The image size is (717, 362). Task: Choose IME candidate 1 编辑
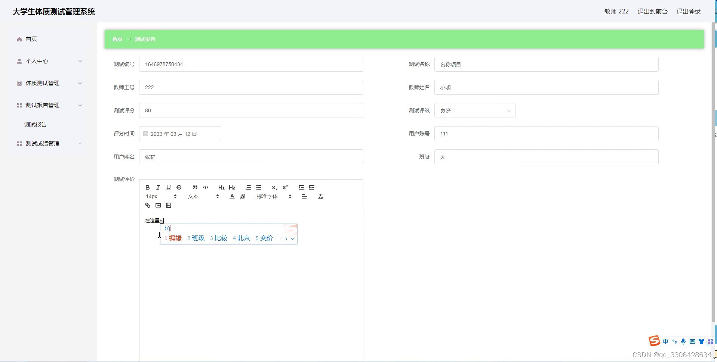click(173, 238)
